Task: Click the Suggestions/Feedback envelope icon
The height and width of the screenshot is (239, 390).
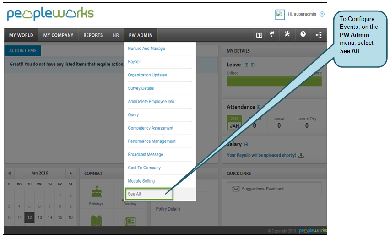Action: coord(236,189)
